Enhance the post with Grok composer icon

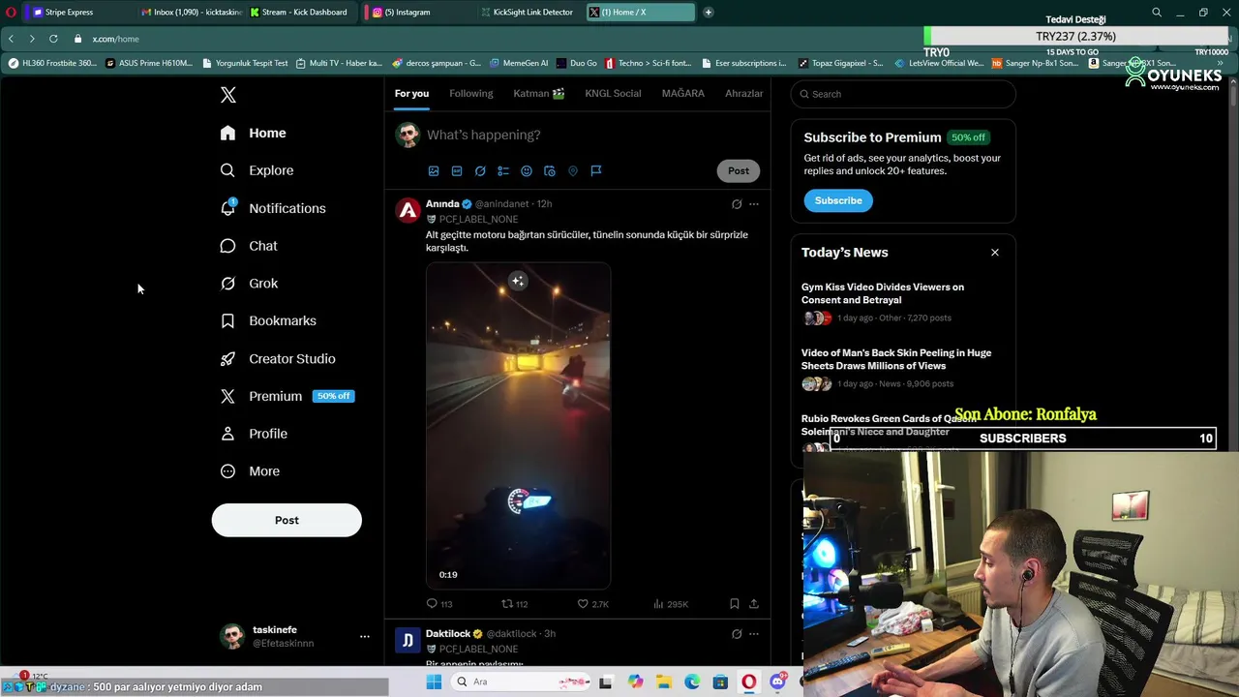click(480, 170)
